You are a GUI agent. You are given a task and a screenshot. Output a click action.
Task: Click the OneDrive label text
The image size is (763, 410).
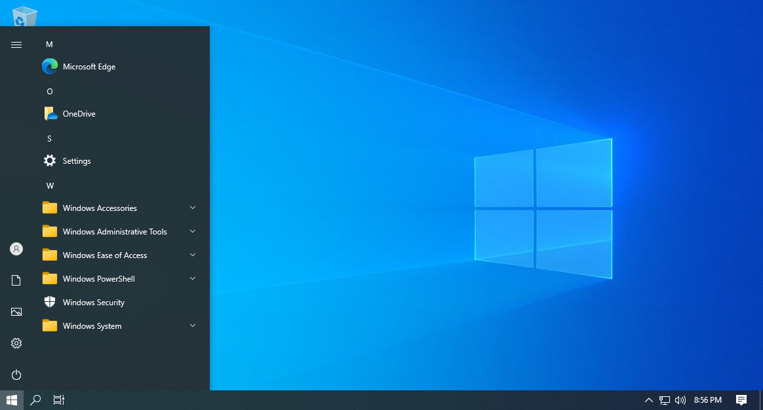pyautogui.click(x=79, y=114)
